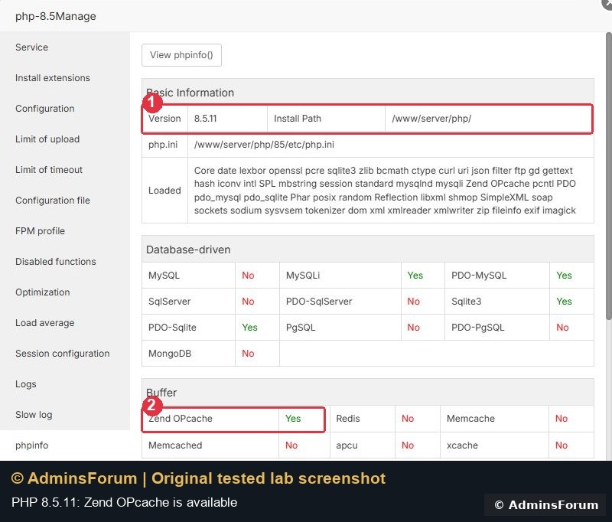The image size is (612, 522).
Task: Select Limit of timeout
Action: coord(49,170)
